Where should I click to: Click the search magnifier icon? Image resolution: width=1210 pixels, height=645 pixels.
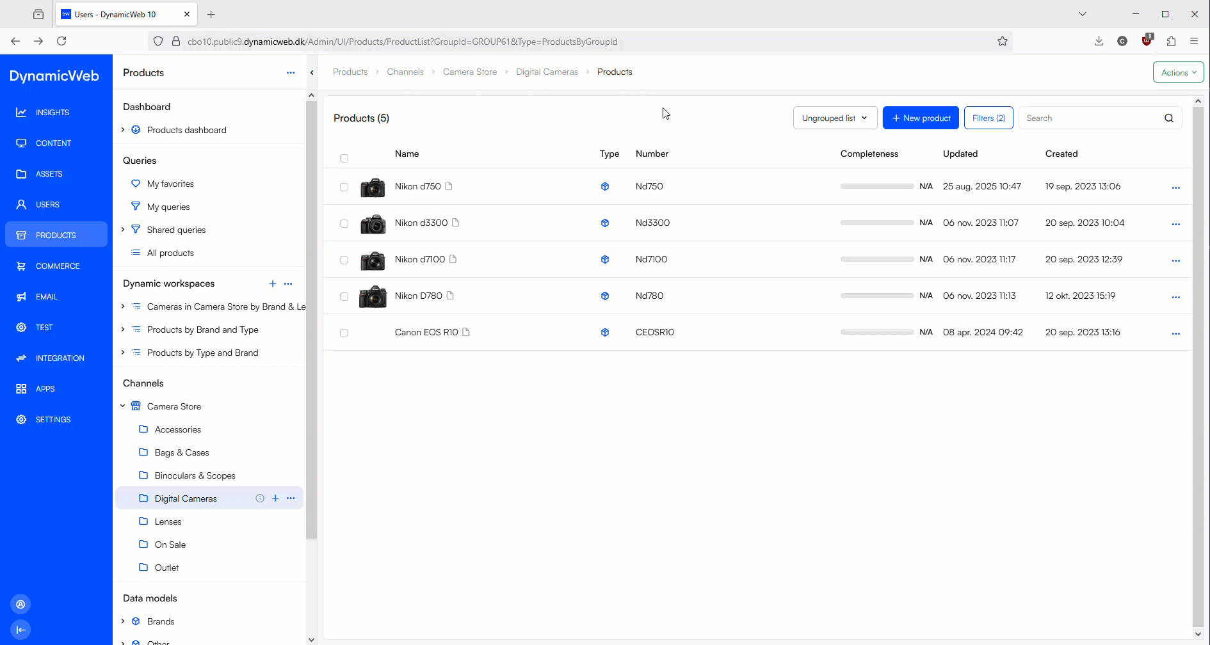[1168, 118]
